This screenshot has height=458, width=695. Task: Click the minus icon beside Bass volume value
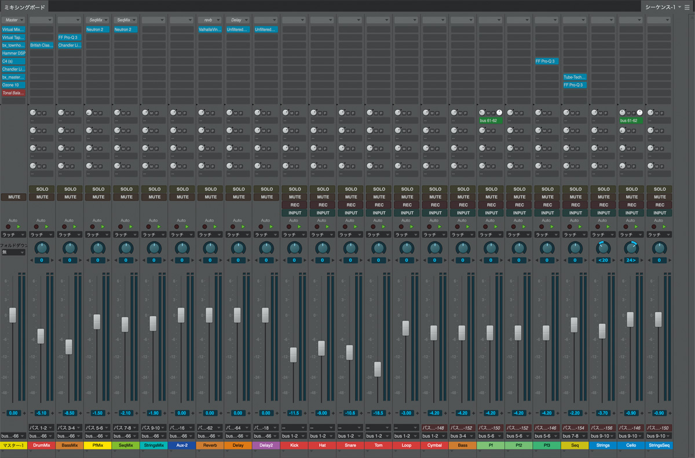pos(452,413)
